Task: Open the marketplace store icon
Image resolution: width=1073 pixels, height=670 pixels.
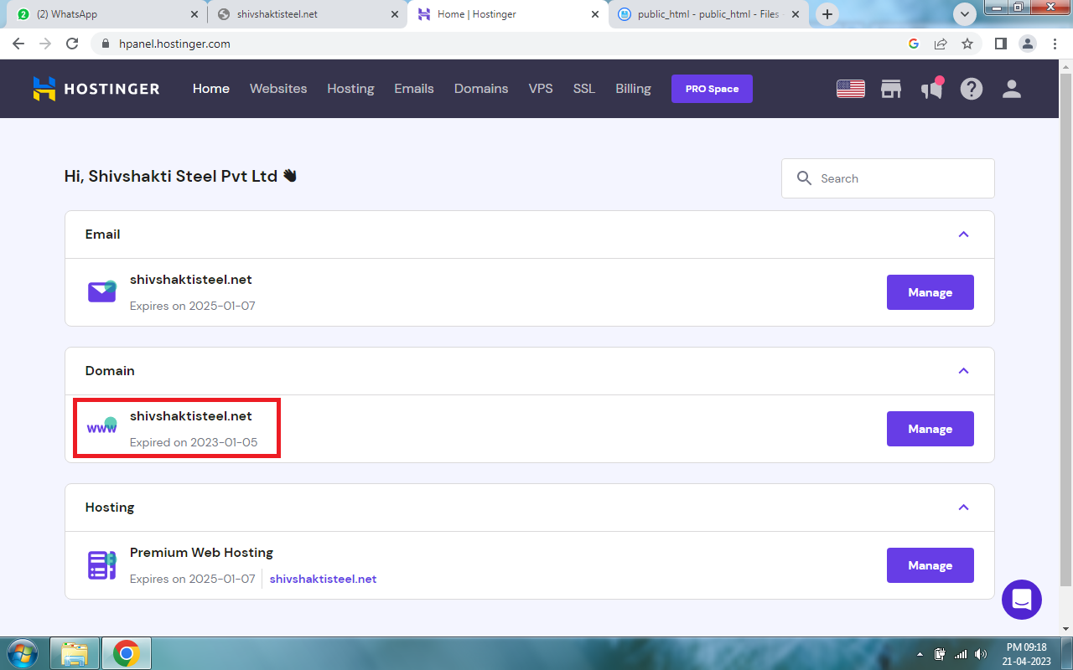Action: pos(890,89)
